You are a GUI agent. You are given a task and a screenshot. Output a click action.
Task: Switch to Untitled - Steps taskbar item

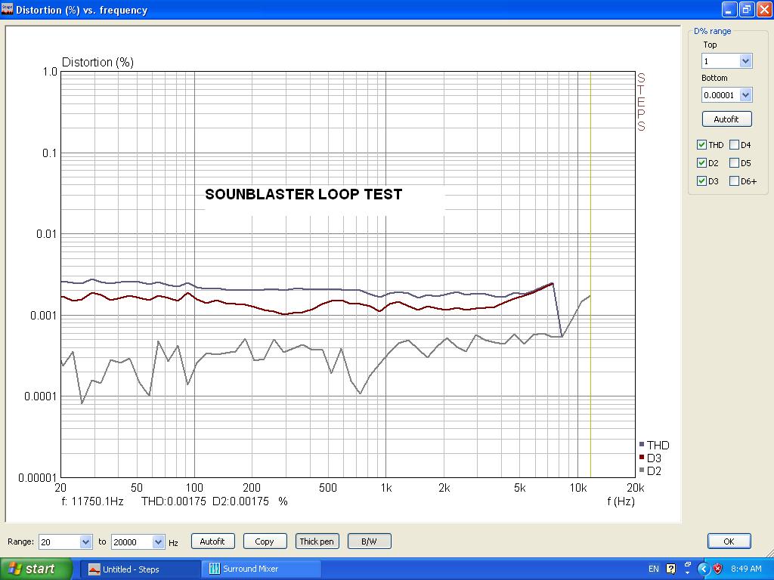140,569
